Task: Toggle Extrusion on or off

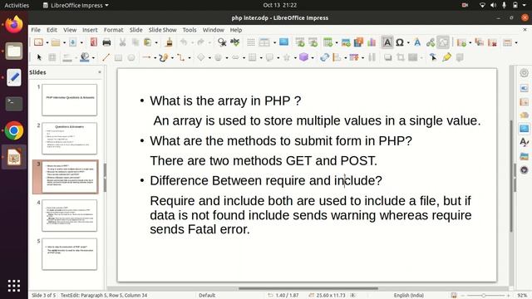Action: (460, 57)
